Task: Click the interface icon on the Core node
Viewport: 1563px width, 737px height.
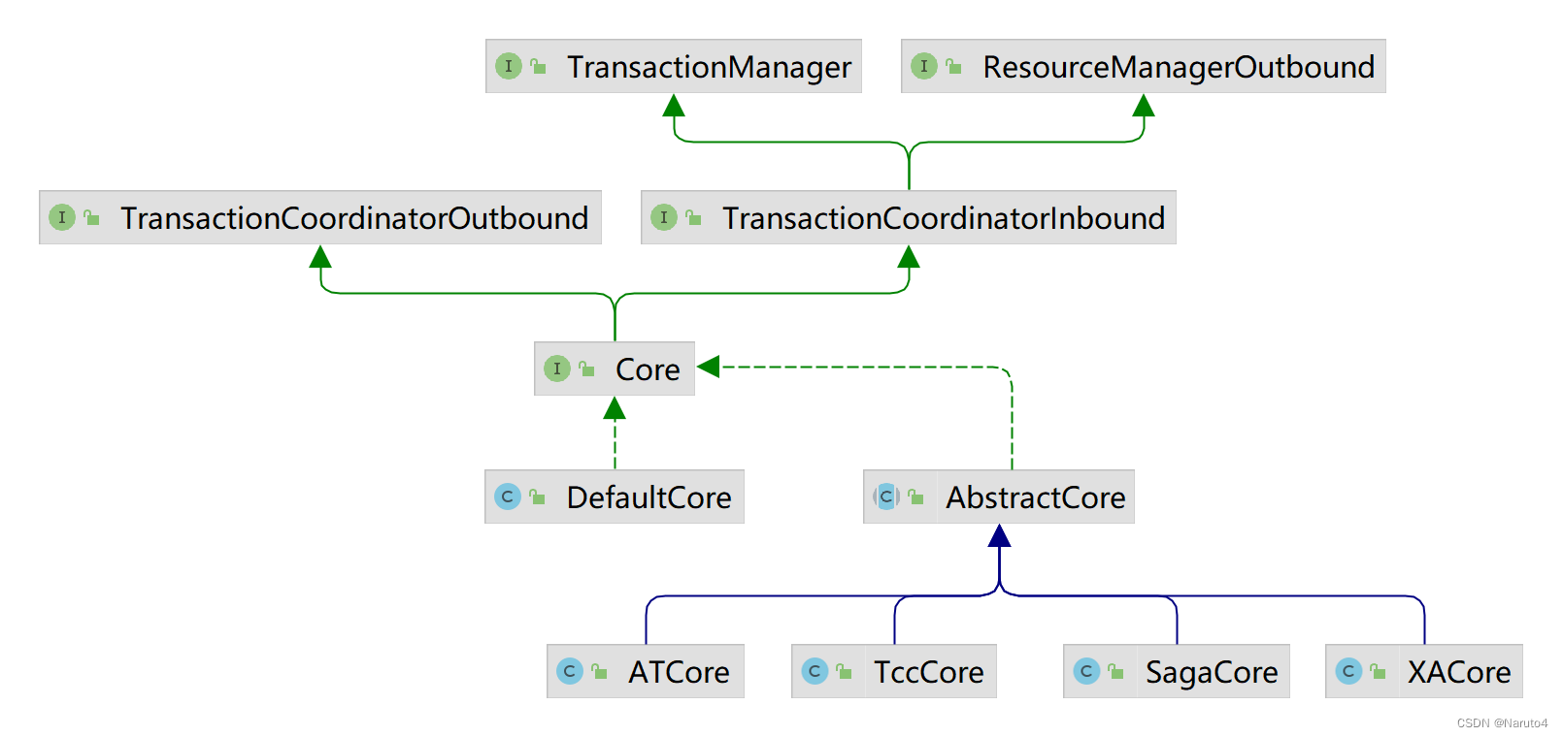Action: (x=557, y=368)
